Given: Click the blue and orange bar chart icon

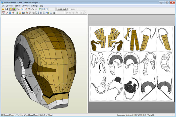Looking at the screenshot, I should pyautogui.click(x=48, y=13).
